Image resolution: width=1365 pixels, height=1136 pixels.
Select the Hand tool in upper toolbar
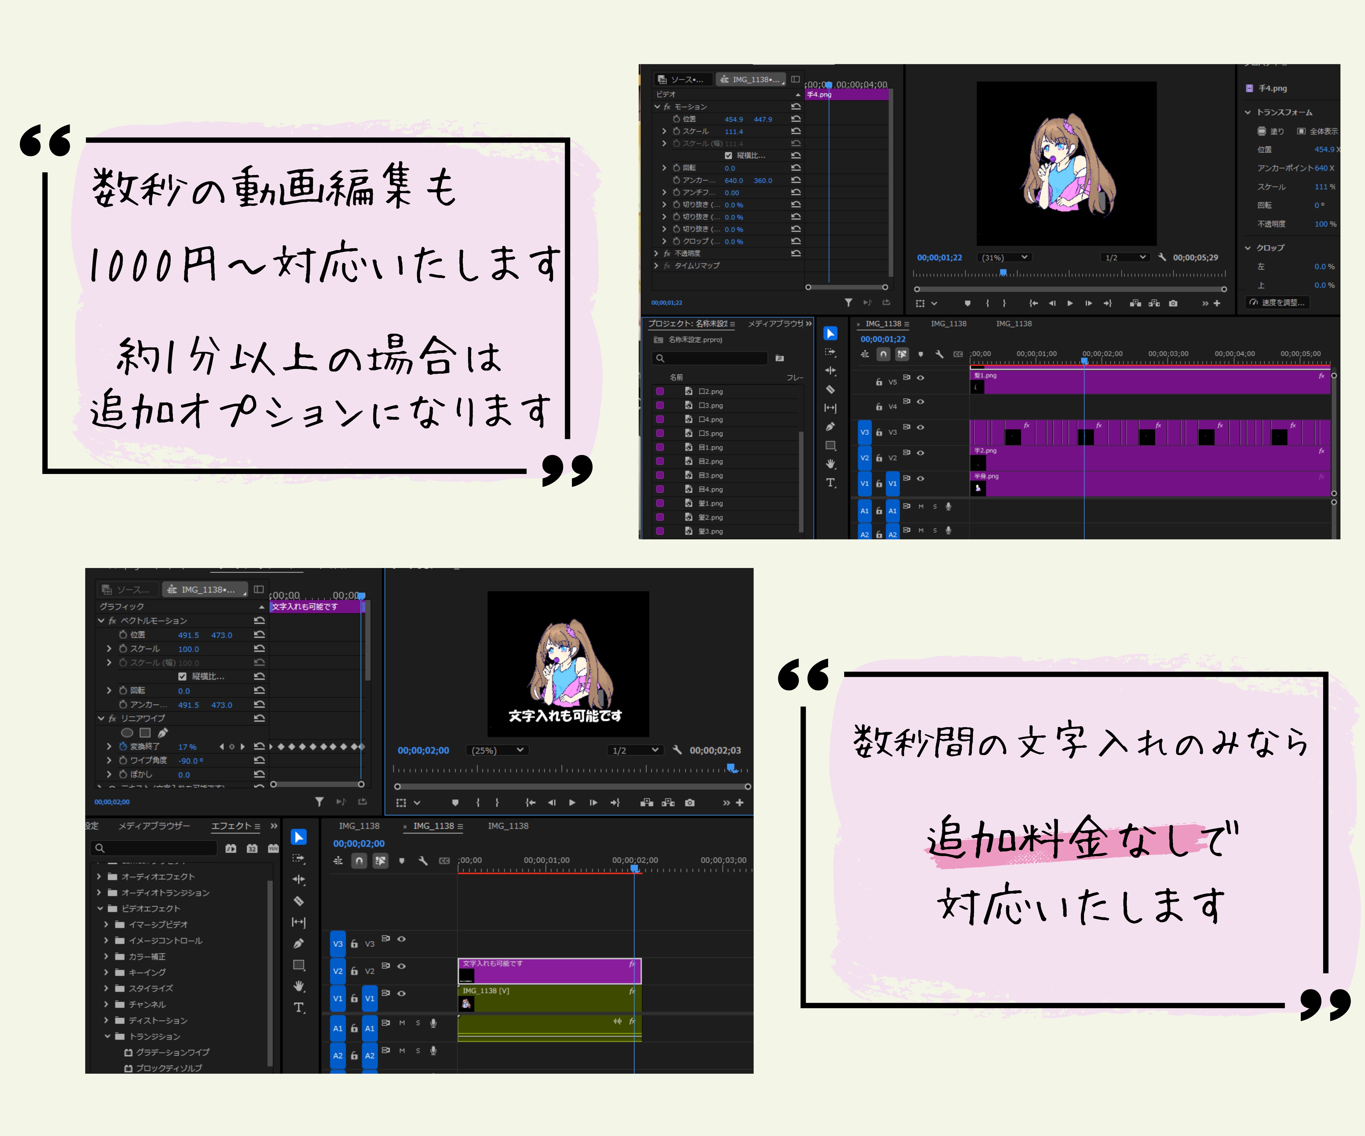[830, 464]
